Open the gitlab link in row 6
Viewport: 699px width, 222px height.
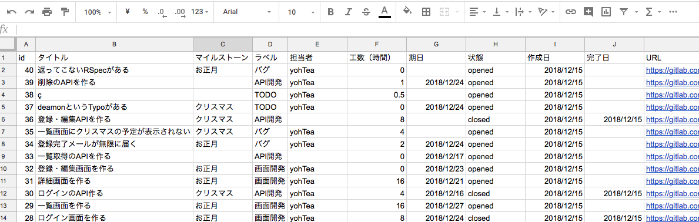tap(673, 119)
